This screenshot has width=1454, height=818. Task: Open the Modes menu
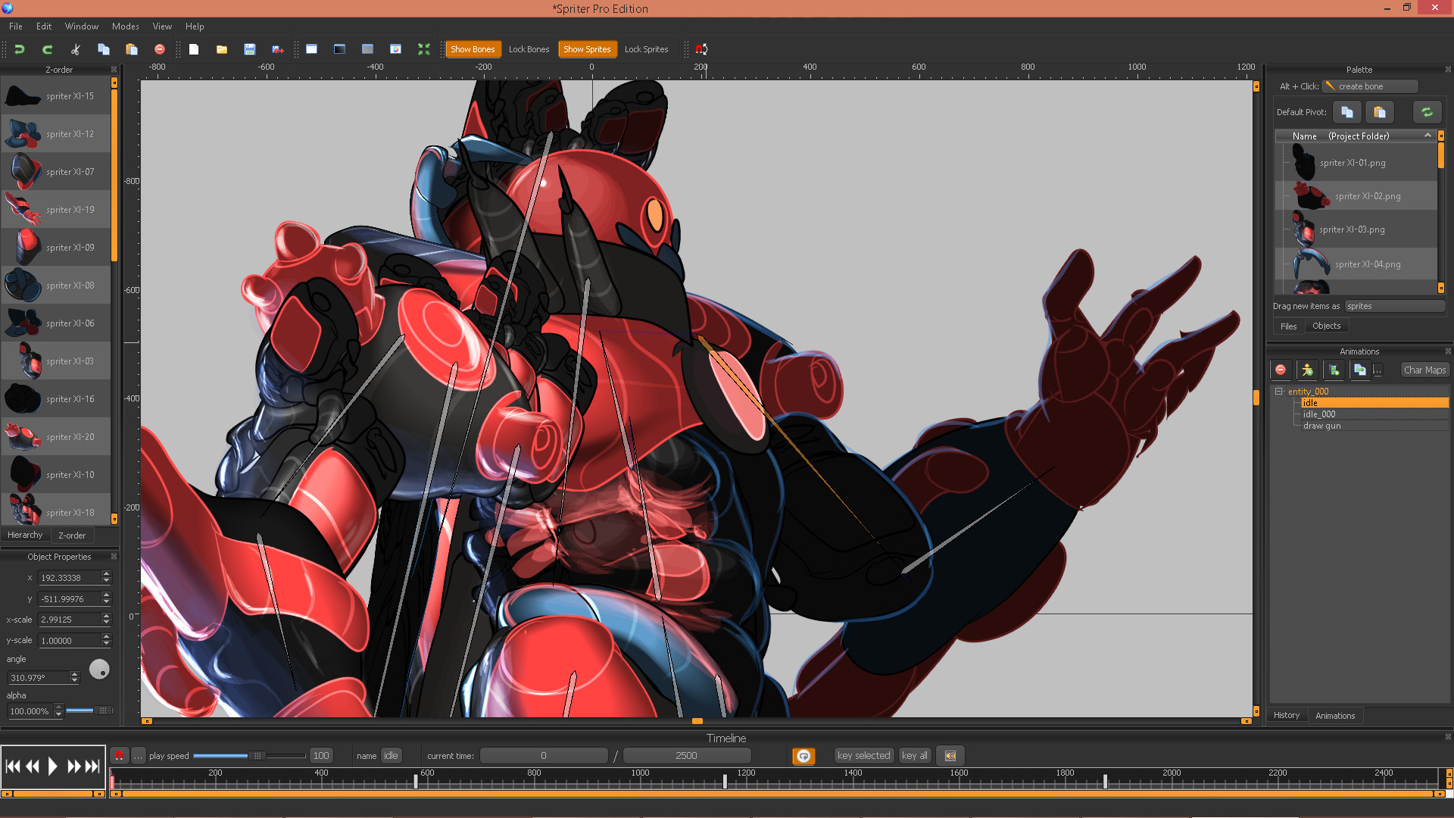point(125,26)
